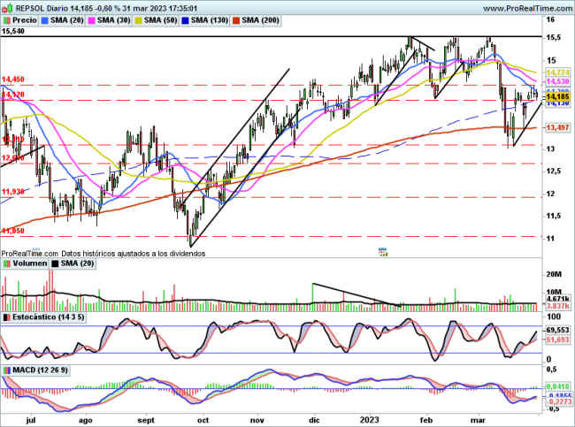Click the jul month label on time axis
This screenshot has width=575, height=427.
click(31, 420)
